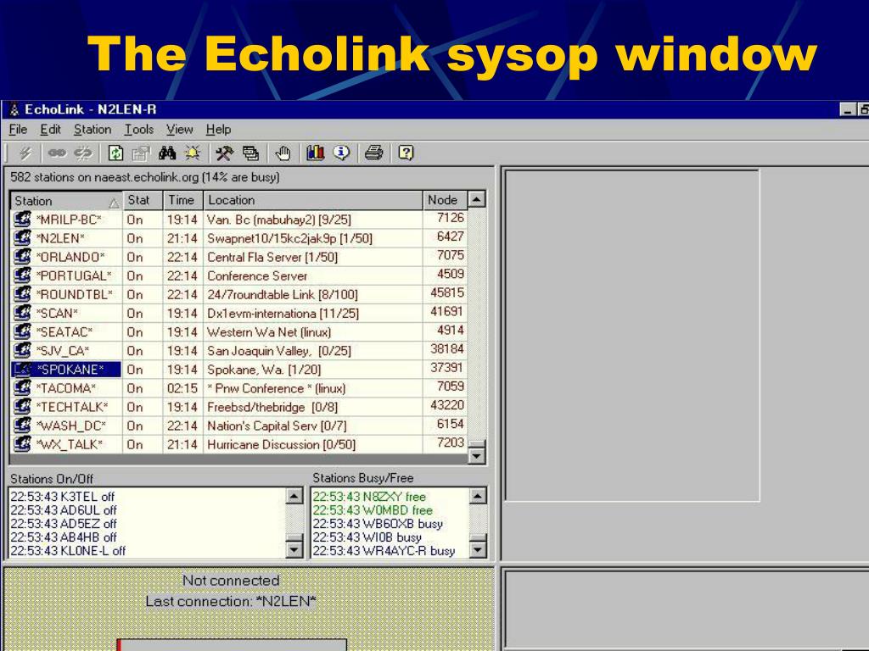Click Stations Busy/Free log scroll up arrow
The width and height of the screenshot is (869, 651).
[479, 495]
